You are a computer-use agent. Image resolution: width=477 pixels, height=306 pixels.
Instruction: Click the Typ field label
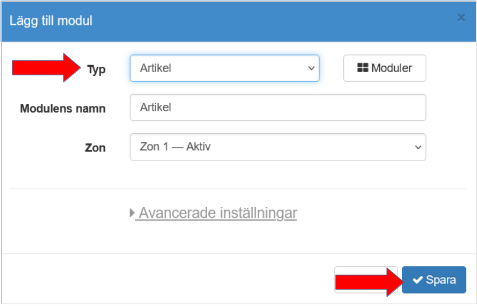click(96, 69)
